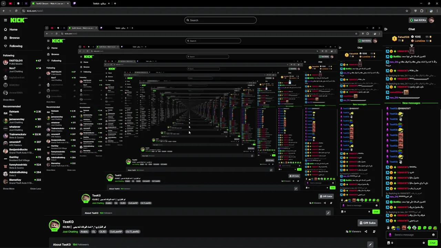Open the chat settings gear
This screenshot has width=441, height=248.
[x=424, y=243]
